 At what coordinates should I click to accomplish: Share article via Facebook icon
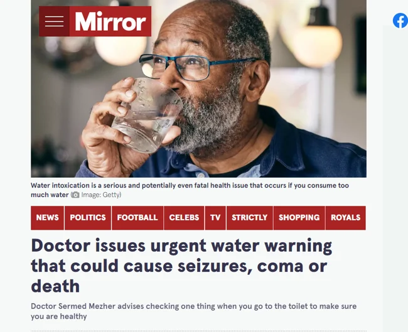[x=400, y=21]
